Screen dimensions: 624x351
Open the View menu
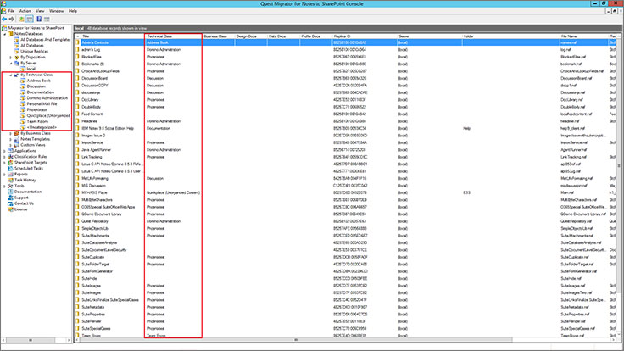click(40, 11)
